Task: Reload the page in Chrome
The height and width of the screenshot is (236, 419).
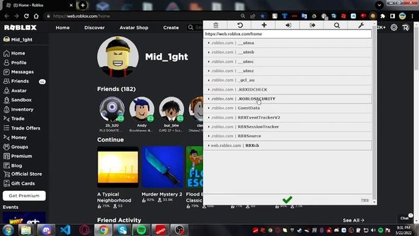Action: pyautogui.click(x=26, y=16)
